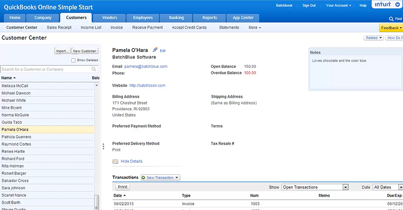Click the Sign Out link

309,5
